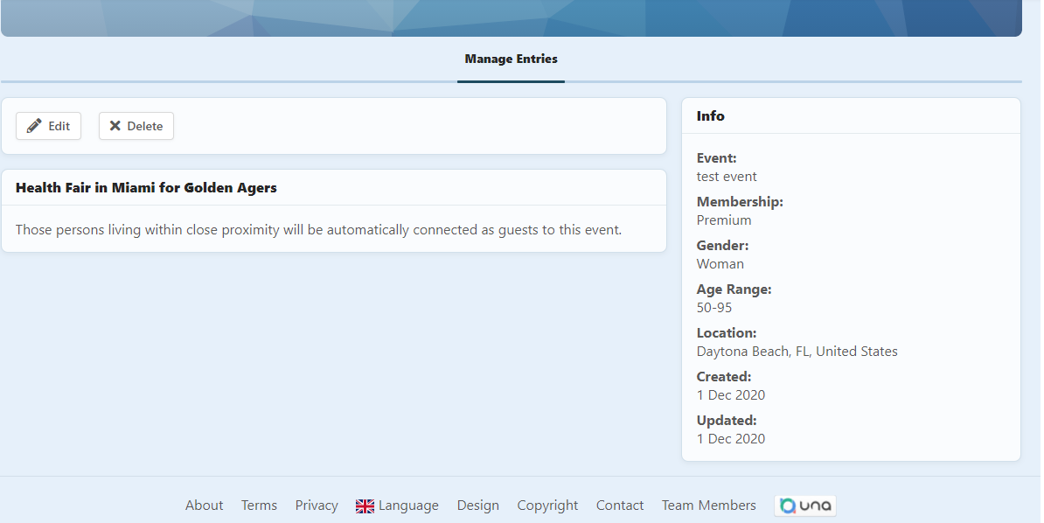Open the Language selector text
The width and height of the screenshot is (1044, 523).
pyautogui.click(x=408, y=506)
